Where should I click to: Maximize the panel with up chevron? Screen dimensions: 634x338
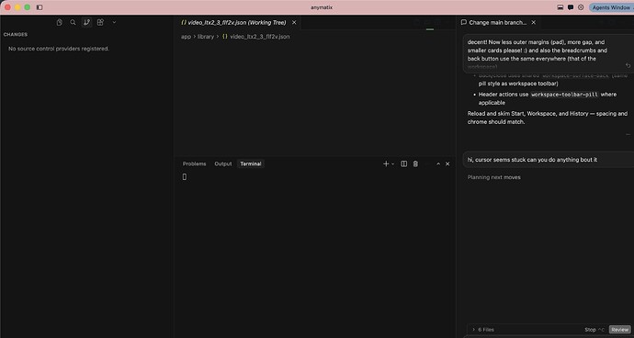[x=438, y=163]
